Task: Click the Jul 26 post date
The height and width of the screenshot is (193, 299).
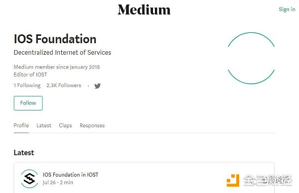Action: (x=49, y=183)
